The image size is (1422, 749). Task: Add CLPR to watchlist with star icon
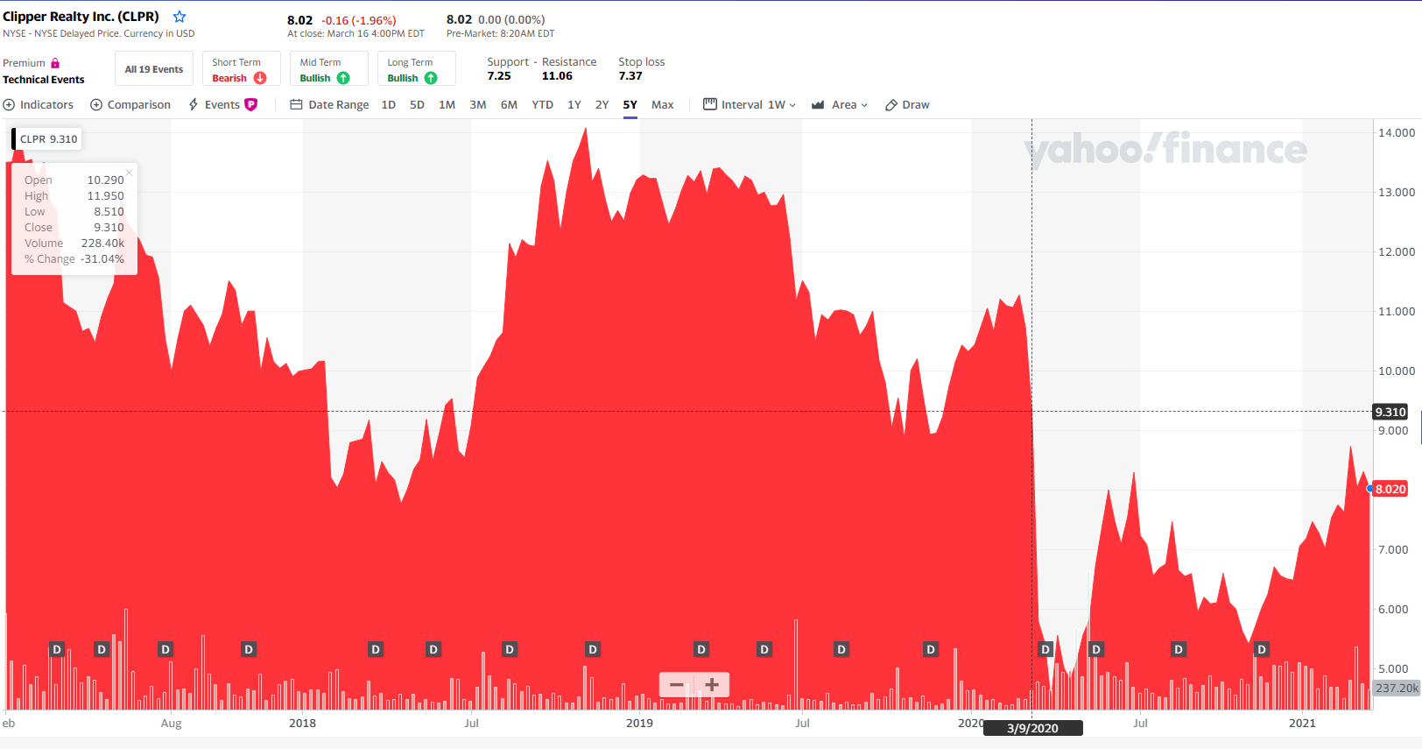coord(180,17)
